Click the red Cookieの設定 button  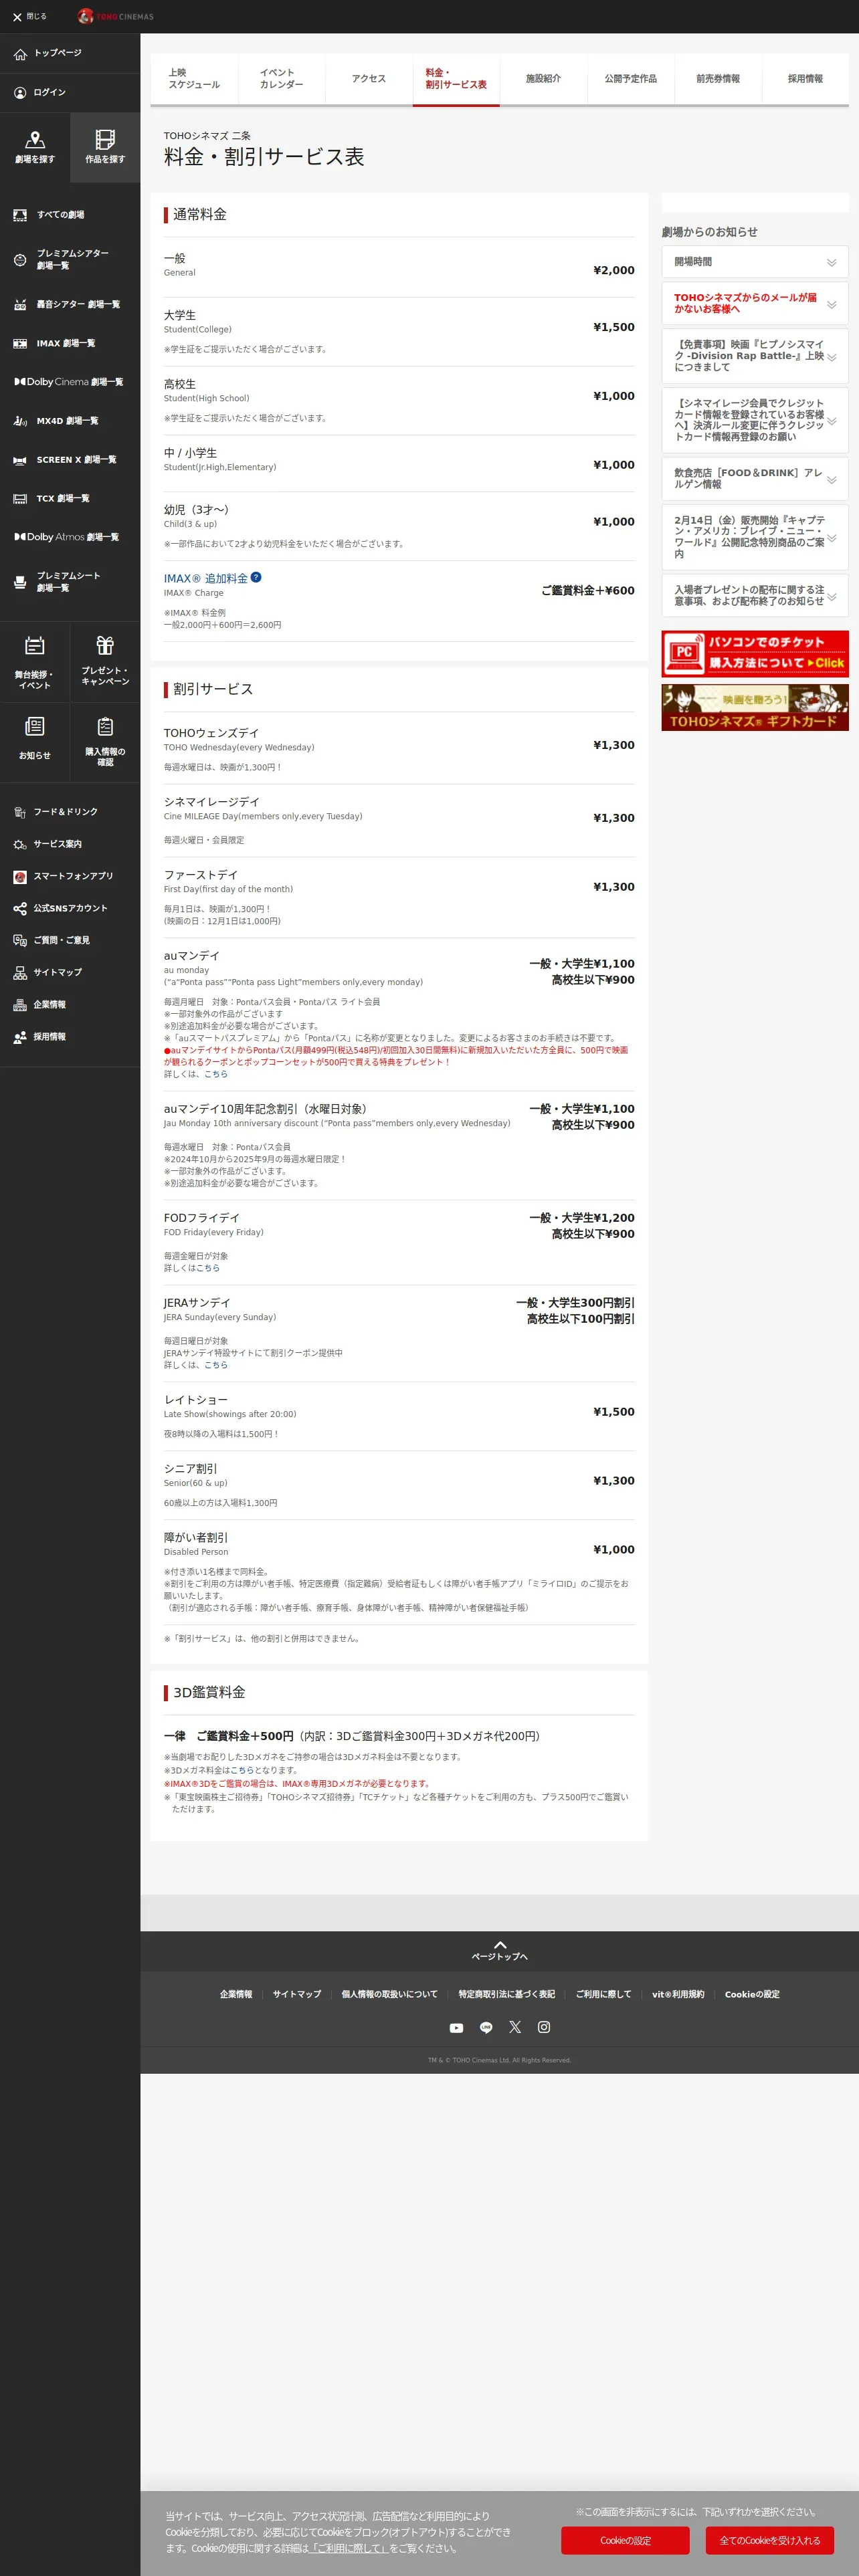625,2540
